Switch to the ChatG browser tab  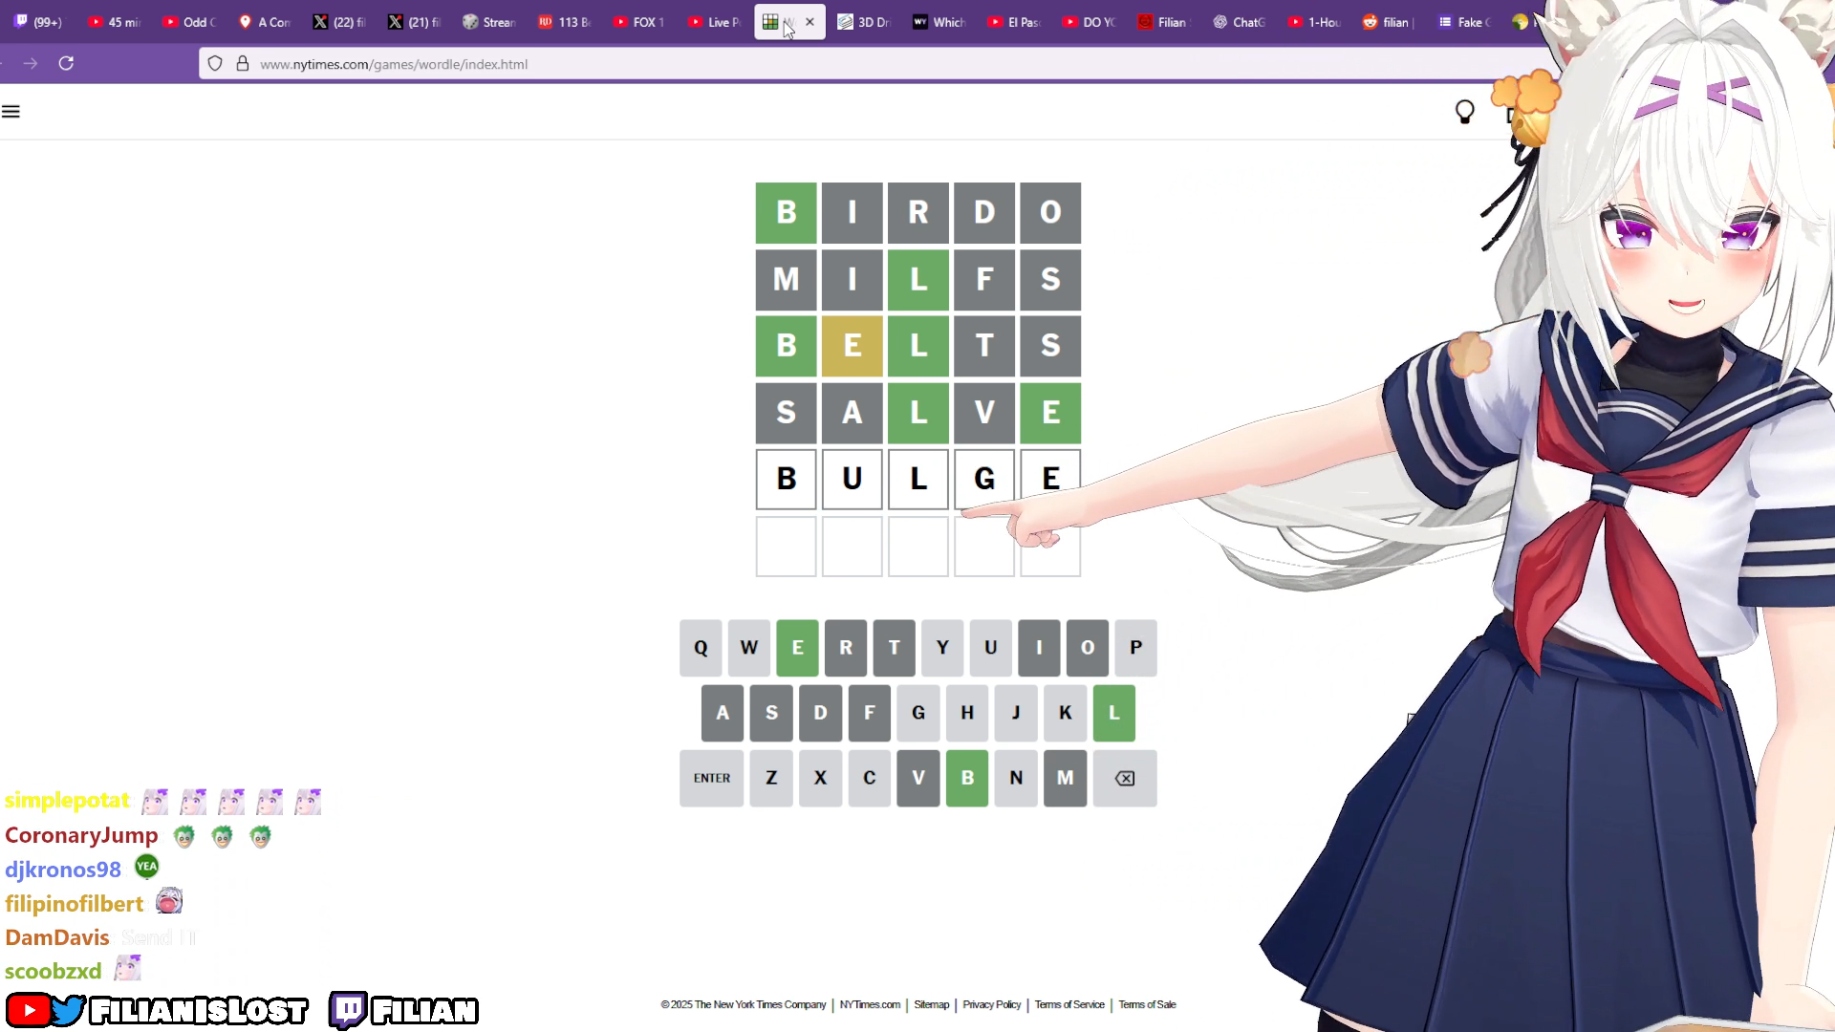click(x=1239, y=22)
